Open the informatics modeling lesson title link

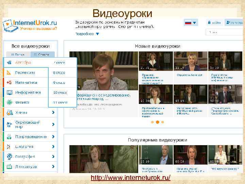tap(103, 97)
